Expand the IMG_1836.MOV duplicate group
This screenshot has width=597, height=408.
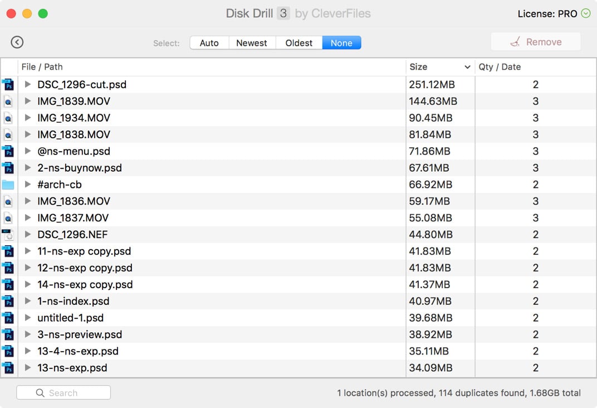click(27, 201)
